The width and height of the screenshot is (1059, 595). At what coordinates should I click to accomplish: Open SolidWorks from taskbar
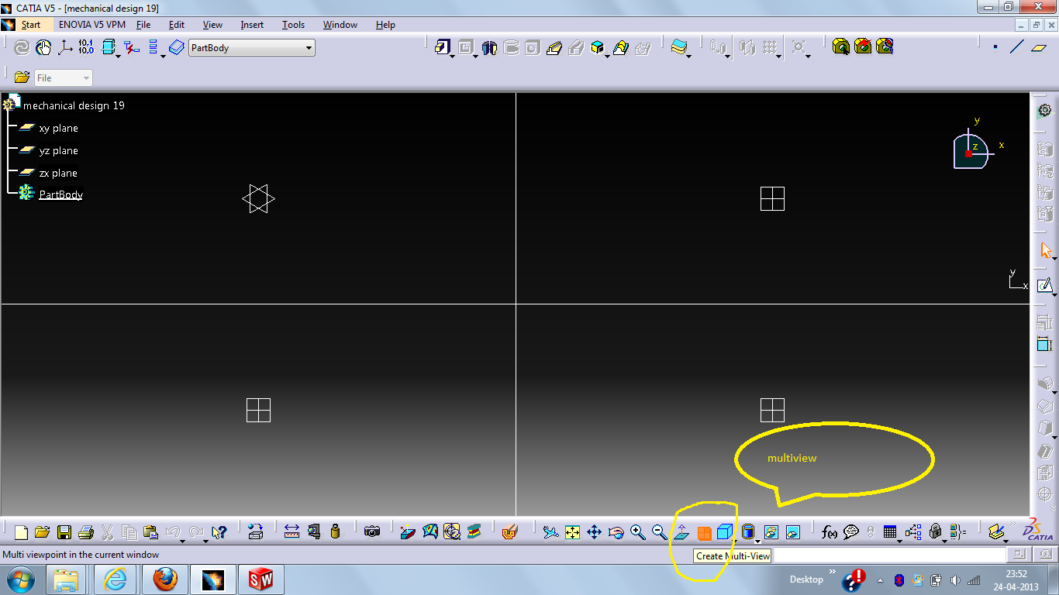261,580
